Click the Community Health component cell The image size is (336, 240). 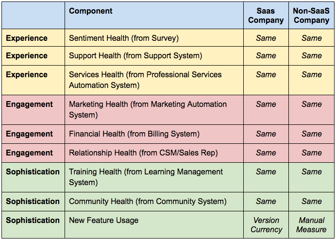[x=148, y=201]
